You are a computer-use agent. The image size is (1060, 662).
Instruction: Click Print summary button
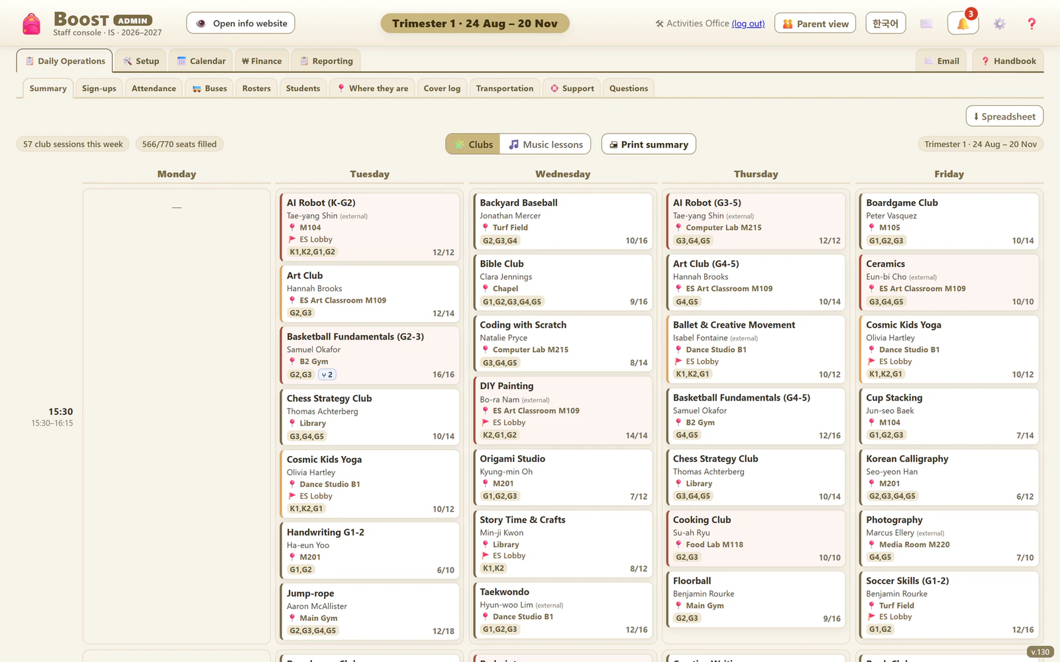tap(649, 144)
